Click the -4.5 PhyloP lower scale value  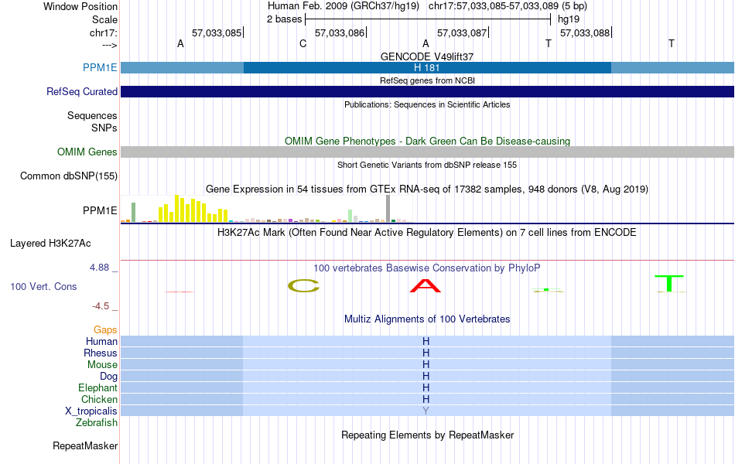click(101, 306)
